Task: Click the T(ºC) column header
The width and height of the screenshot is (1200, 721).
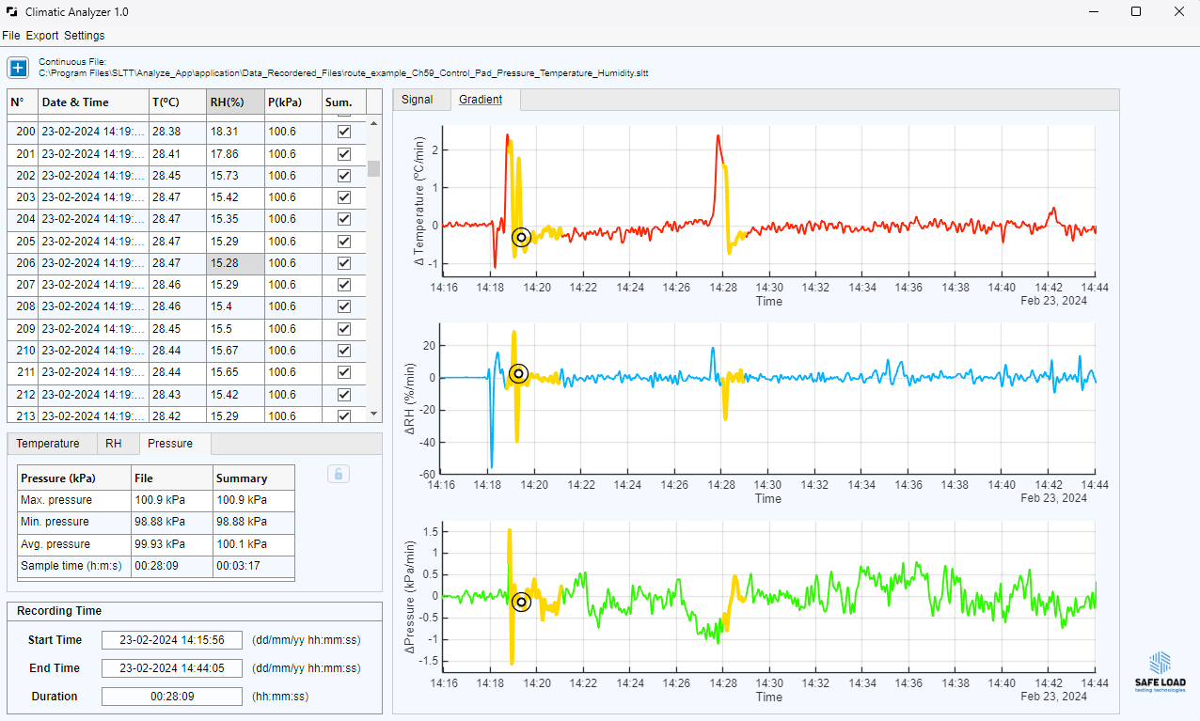Action: [x=178, y=102]
